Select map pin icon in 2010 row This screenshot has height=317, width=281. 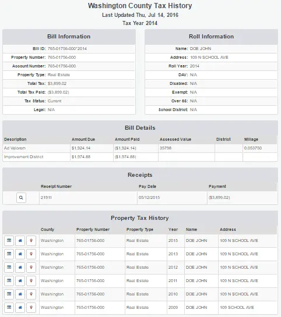31,294
